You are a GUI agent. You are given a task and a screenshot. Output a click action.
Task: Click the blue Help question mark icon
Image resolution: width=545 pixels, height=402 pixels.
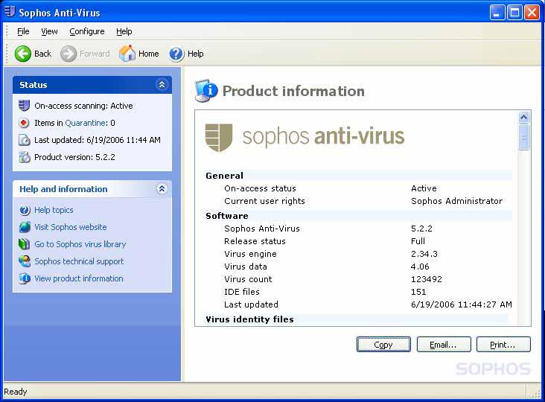click(x=176, y=54)
